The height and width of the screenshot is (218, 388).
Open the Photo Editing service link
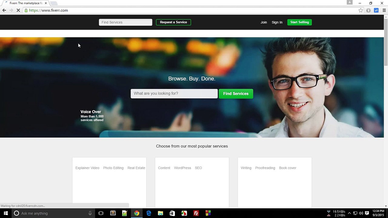pyautogui.click(x=113, y=168)
